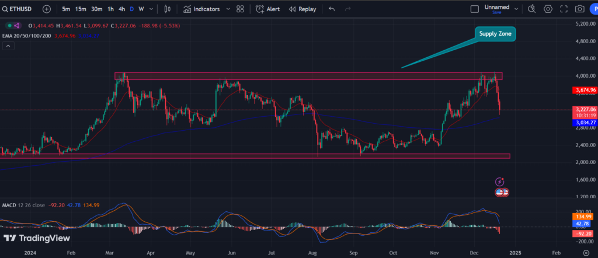Collapse the indicator legend with chevron button
Viewport: 598px width, 258px height.
(x=8, y=46)
